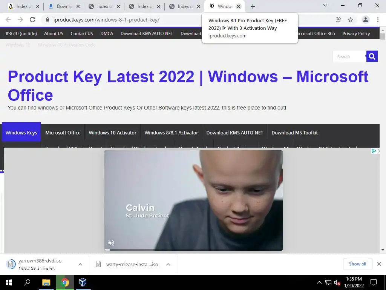The width and height of the screenshot is (386, 290).
Task: Open the Chrome three-dot menu
Action: [378, 20]
